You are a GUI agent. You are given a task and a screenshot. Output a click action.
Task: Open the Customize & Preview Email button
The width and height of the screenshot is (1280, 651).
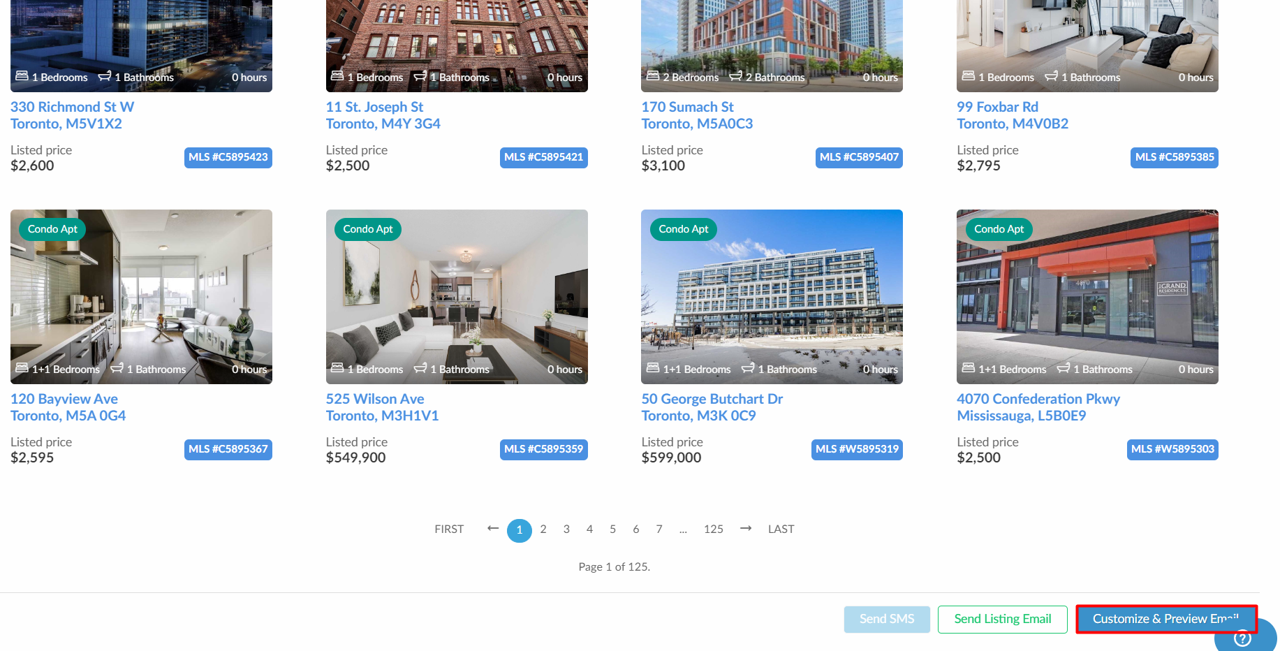(x=1166, y=619)
